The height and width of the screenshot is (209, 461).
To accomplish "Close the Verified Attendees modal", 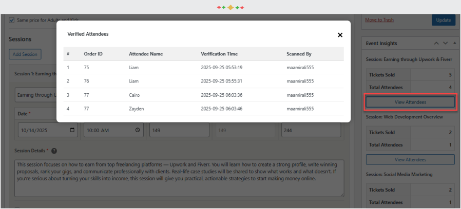I will click(x=340, y=35).
